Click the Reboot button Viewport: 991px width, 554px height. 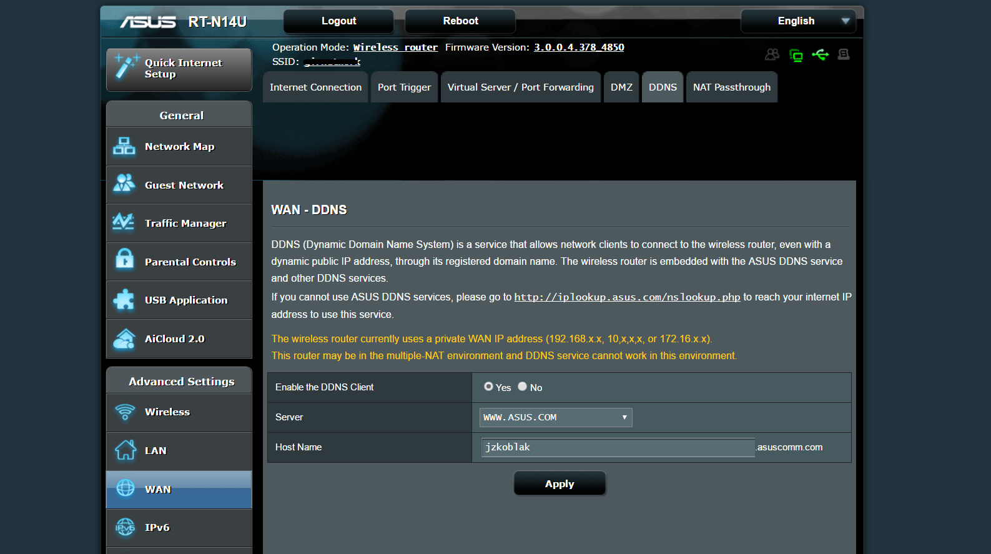(x=460, y=21)
